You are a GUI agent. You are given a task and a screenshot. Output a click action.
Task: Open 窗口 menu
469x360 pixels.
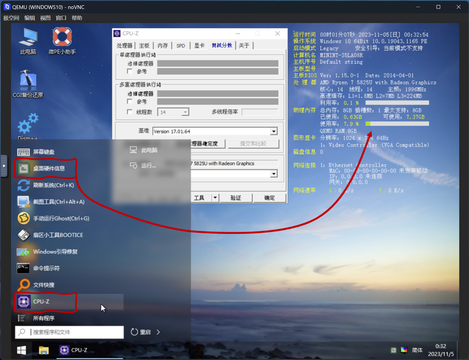[61, 18]
